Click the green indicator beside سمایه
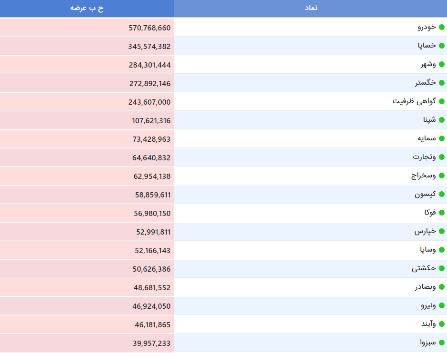 [442, 138]
